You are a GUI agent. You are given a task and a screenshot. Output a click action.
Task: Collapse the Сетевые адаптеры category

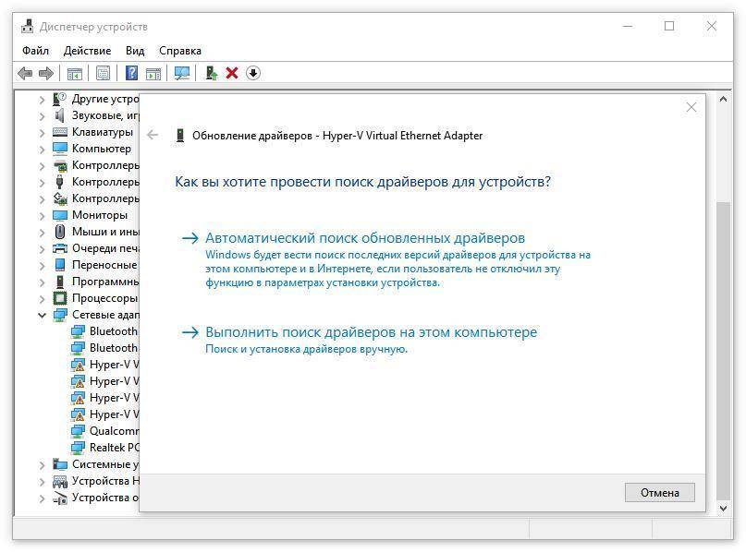tap(43, 315)
